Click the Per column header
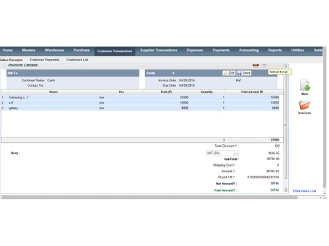Viewport: 329px width, 246px height. click(x=121, y=92)
